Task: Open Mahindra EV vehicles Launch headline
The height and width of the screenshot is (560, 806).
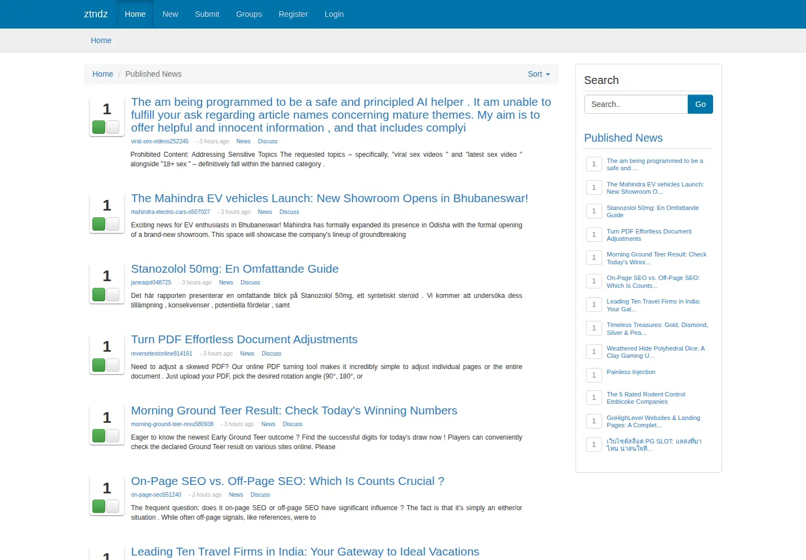Action: click(330, 198)
